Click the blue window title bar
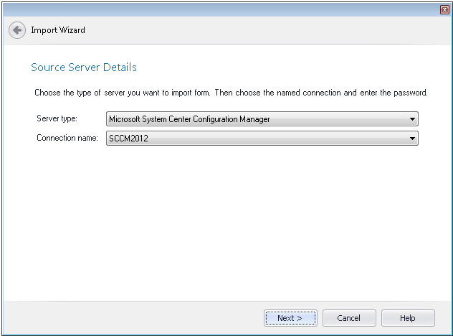This screenshot has height=336, width=453. tap(219, 10)
